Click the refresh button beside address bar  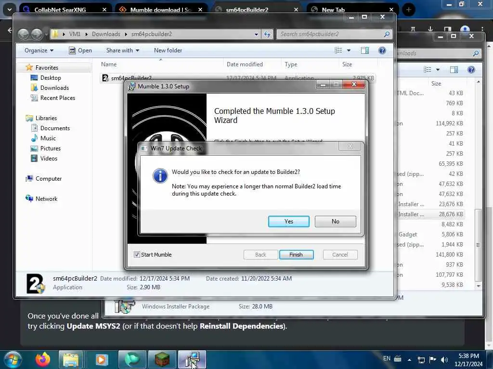[x=267, y=34]
